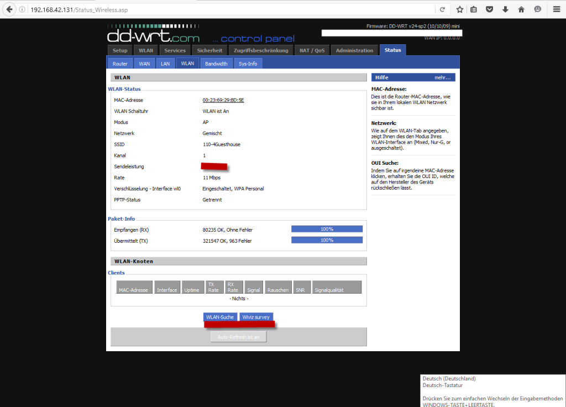This screenshot has width=566, height=407.
Task: Switch to the WAN status sub-tab
Action: pos(144,64)
